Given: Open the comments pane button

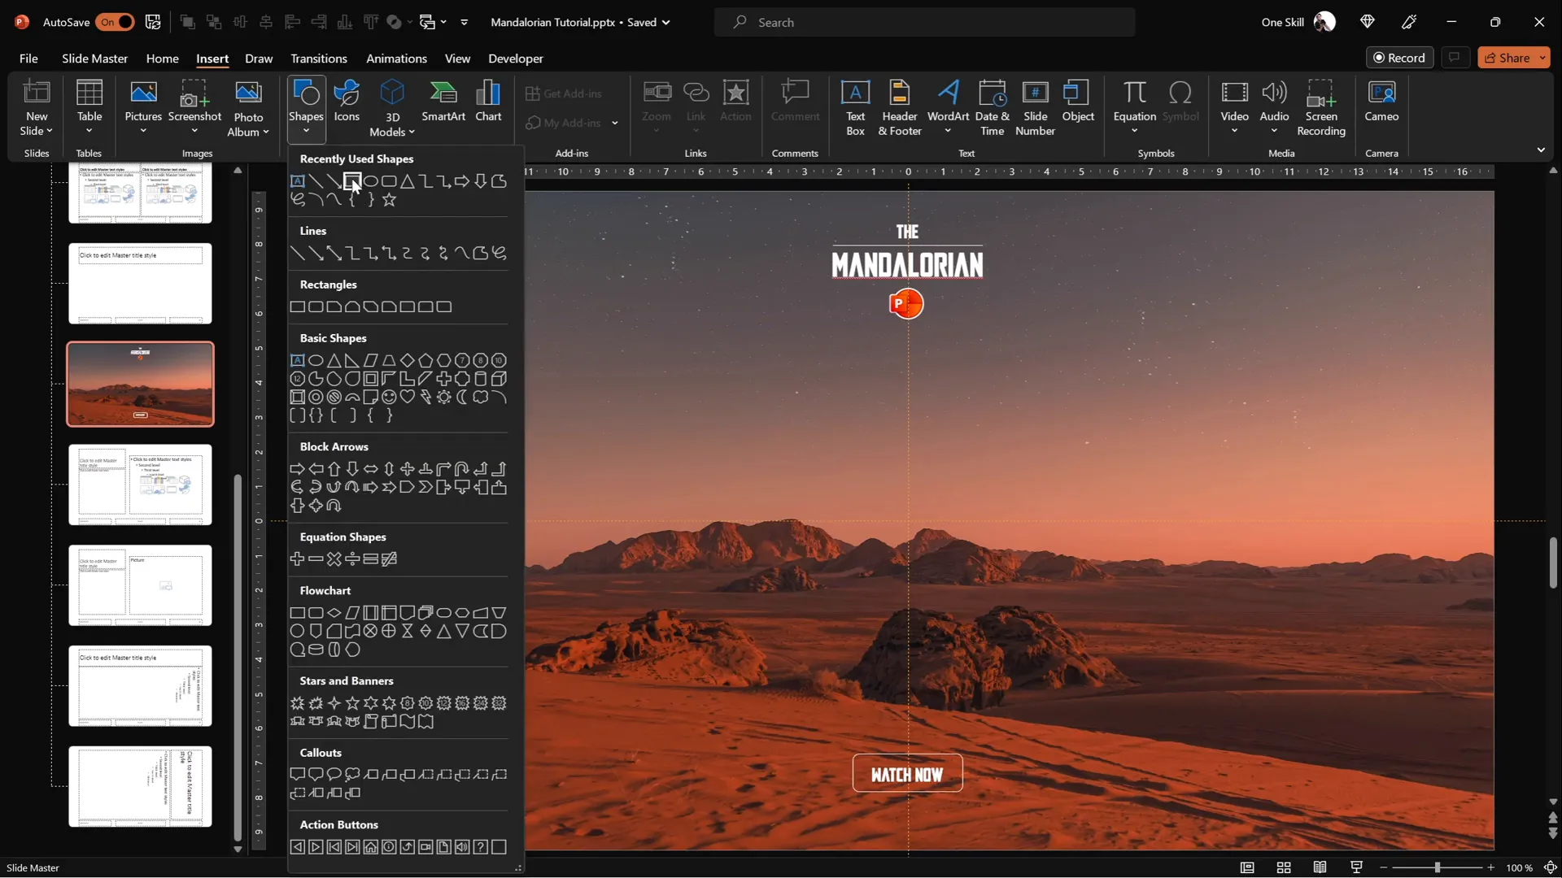Looking at the screenshot, I should coord(1455,58).
